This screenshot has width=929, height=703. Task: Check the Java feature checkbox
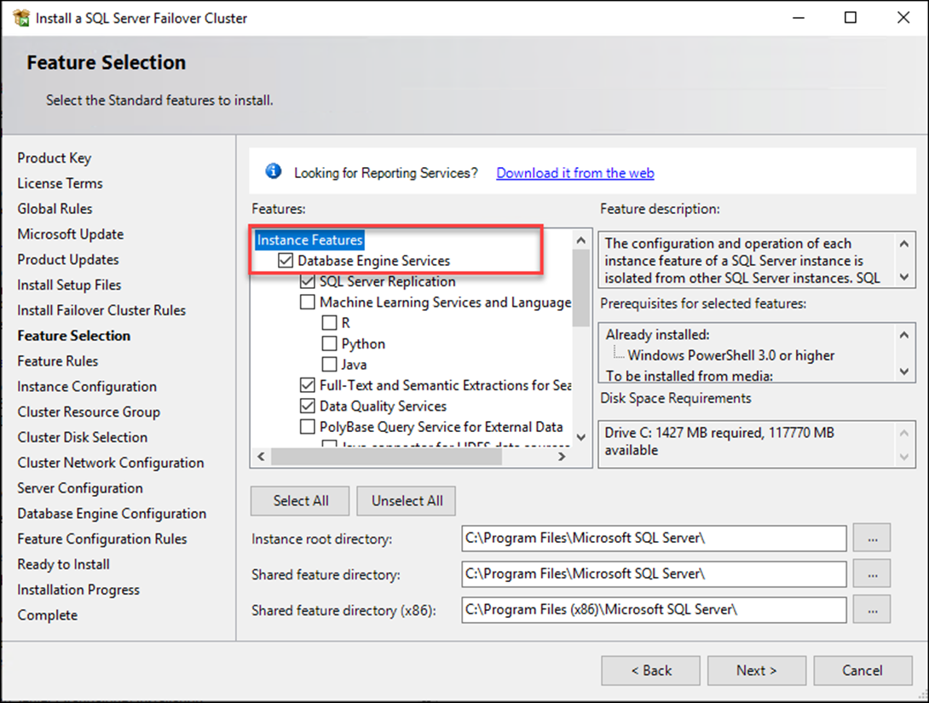pos(330,364)
